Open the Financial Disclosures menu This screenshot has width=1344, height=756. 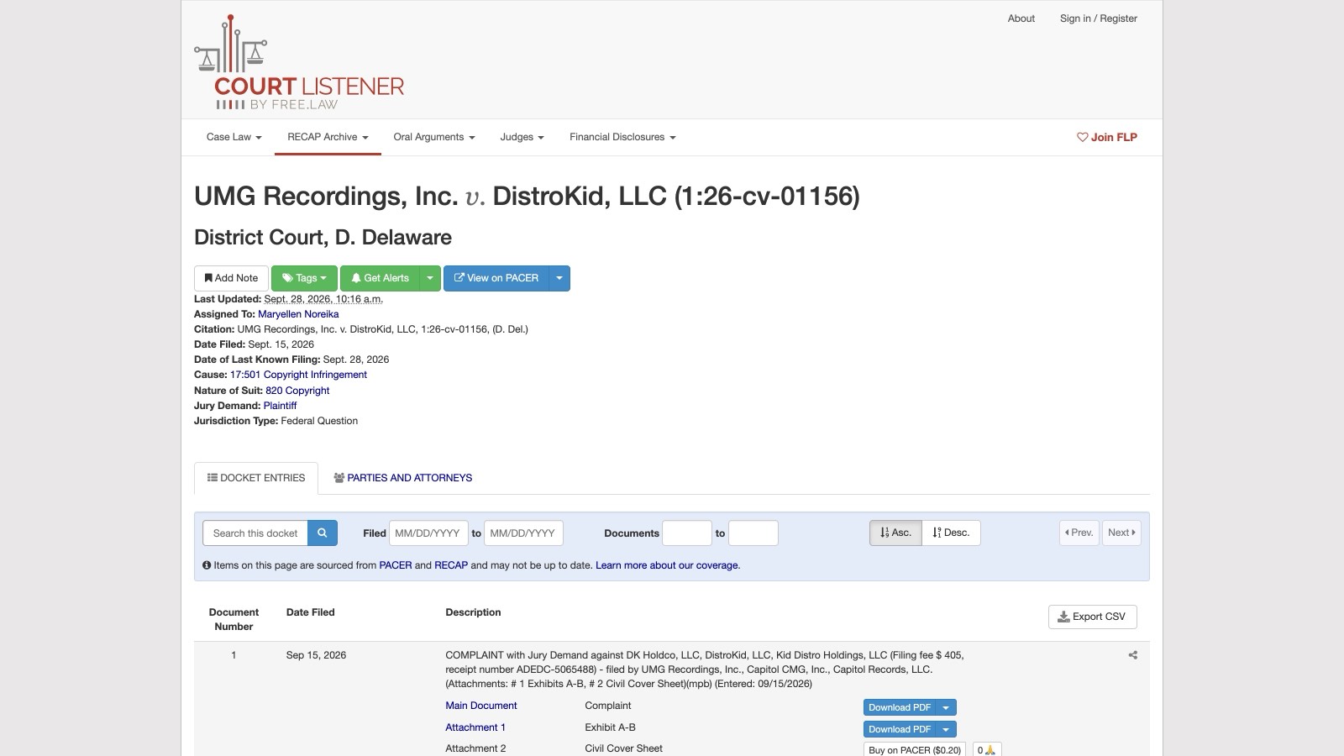[x=622, y=137]
